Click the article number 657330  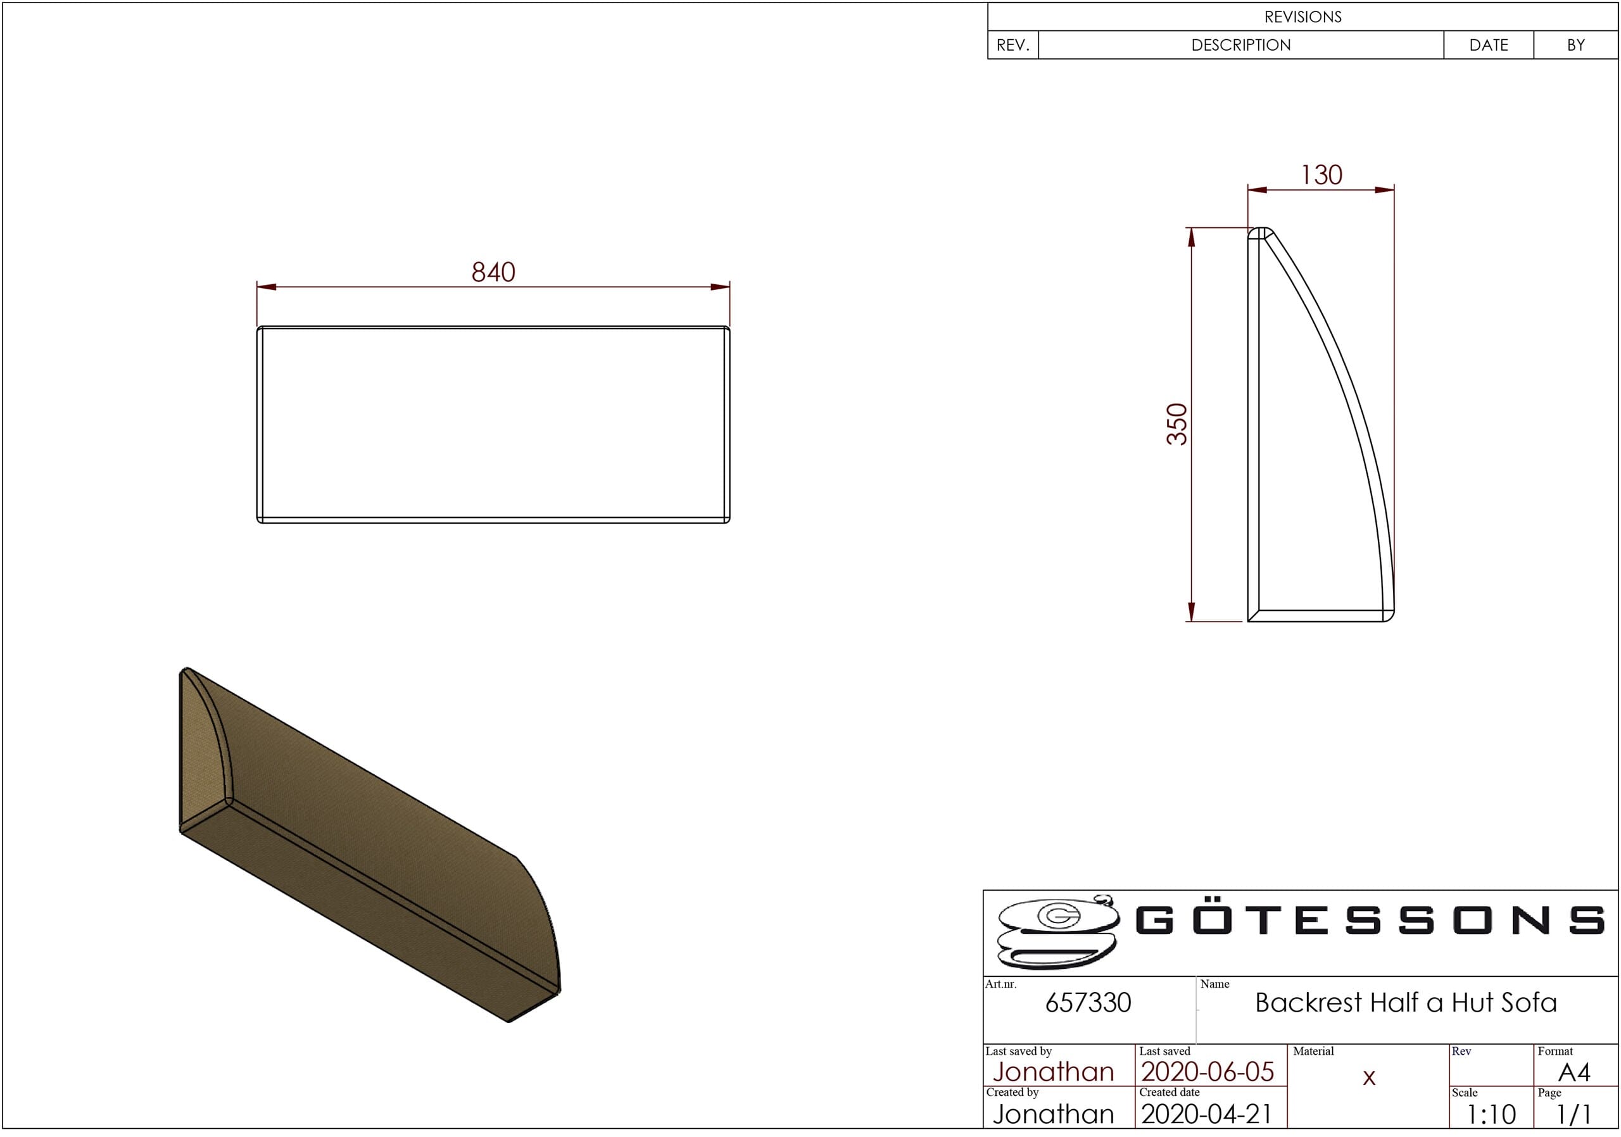[1088, 1003]
